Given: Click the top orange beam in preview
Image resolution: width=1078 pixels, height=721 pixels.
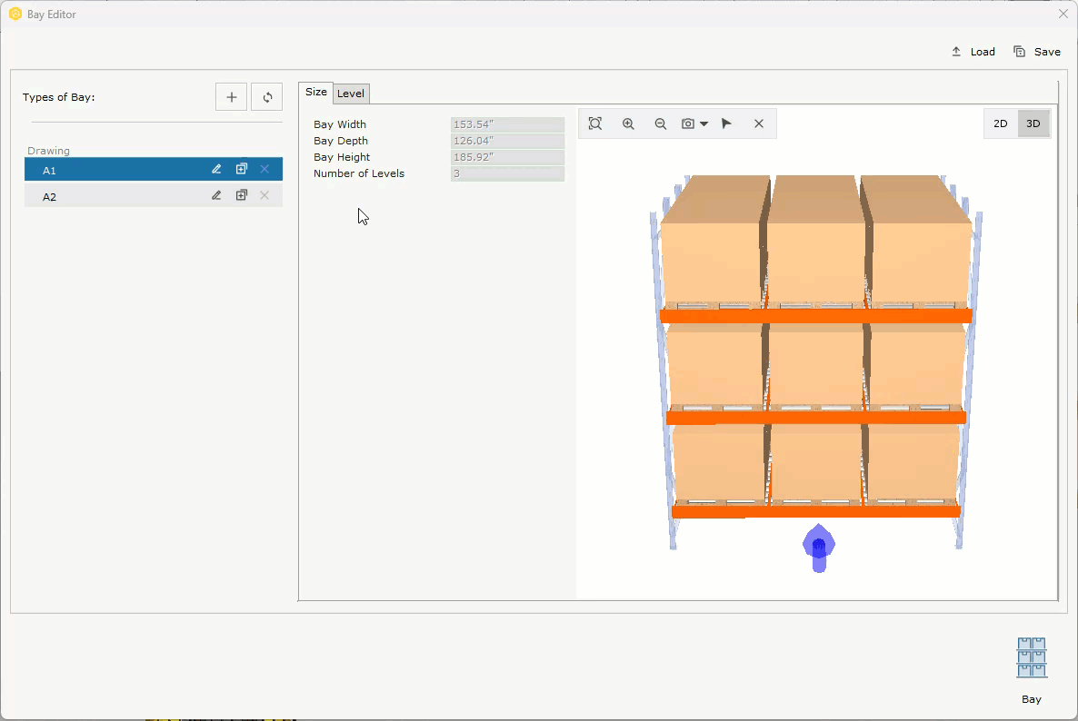Looking at the screenshot, I should (x=816, y=316).
